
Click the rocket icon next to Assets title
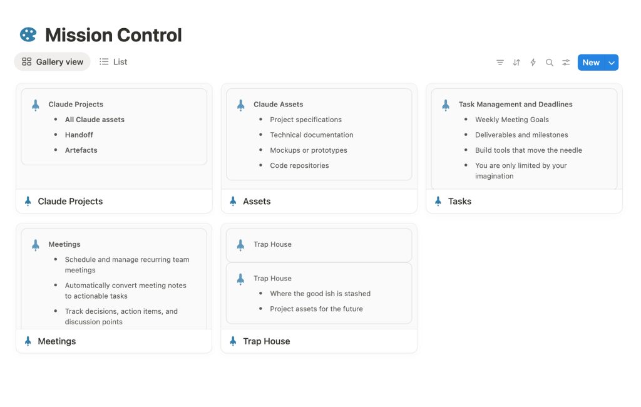(233, 202)
